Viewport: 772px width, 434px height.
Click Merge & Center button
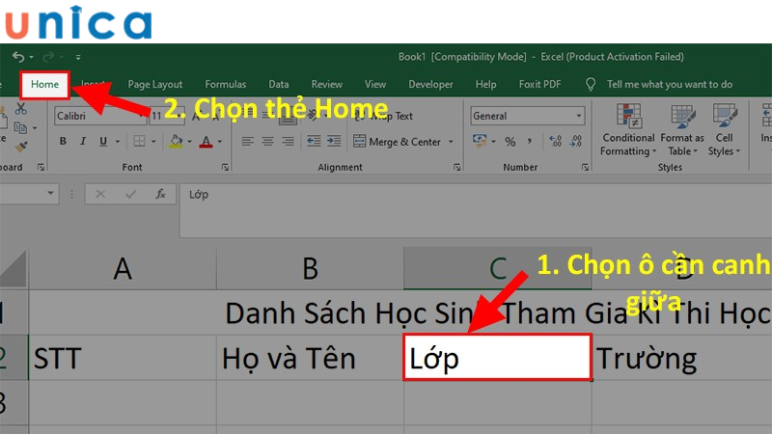click(397, 142)
